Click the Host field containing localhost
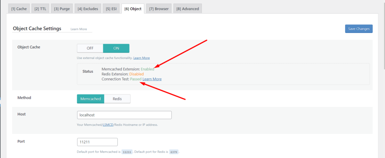 coord(124,115)
